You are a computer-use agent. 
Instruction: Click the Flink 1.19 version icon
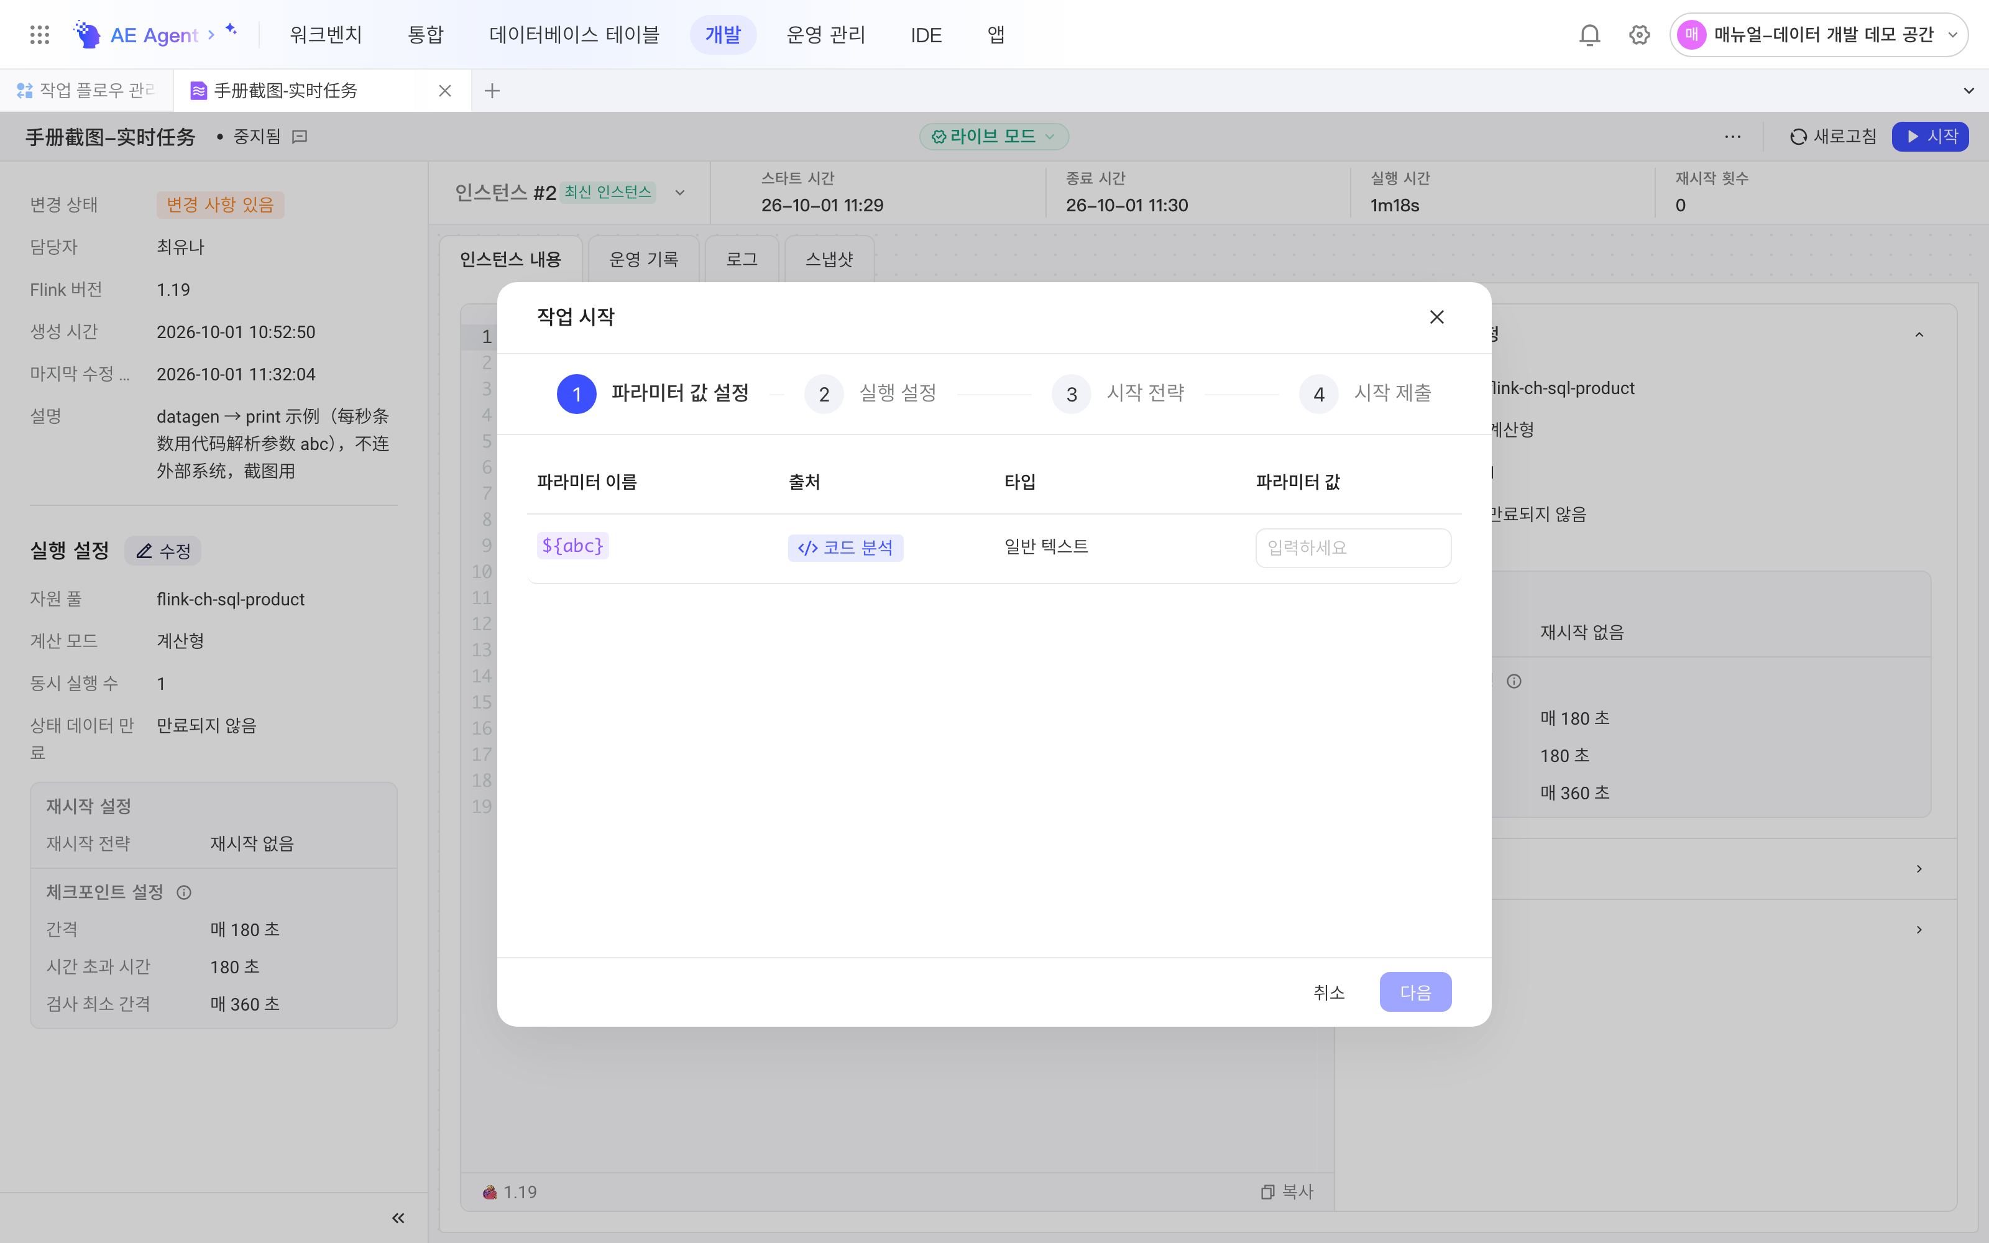click(x=490, y=1192)
